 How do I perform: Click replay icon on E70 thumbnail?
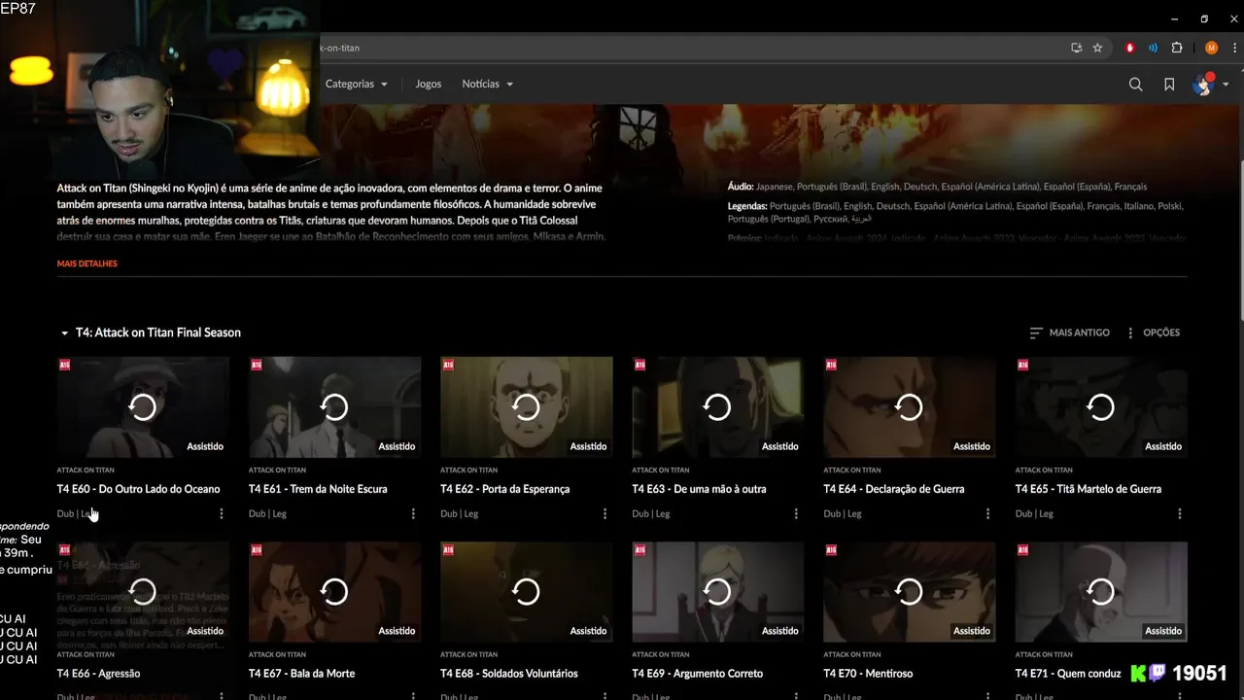tap(909, 591)
